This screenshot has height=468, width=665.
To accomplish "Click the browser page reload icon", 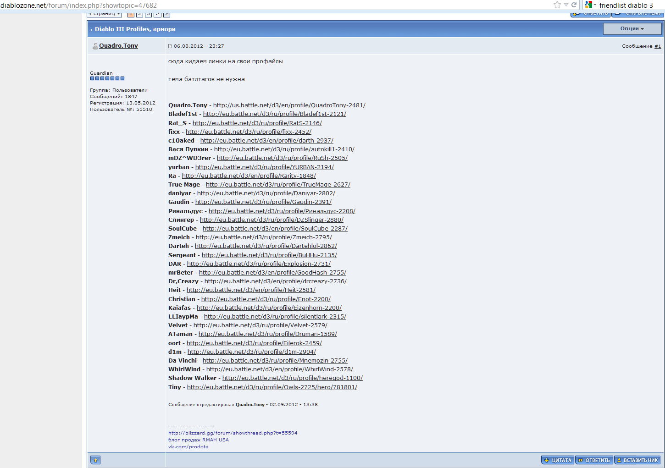I will pyautogui.click(x=574, y=5).
